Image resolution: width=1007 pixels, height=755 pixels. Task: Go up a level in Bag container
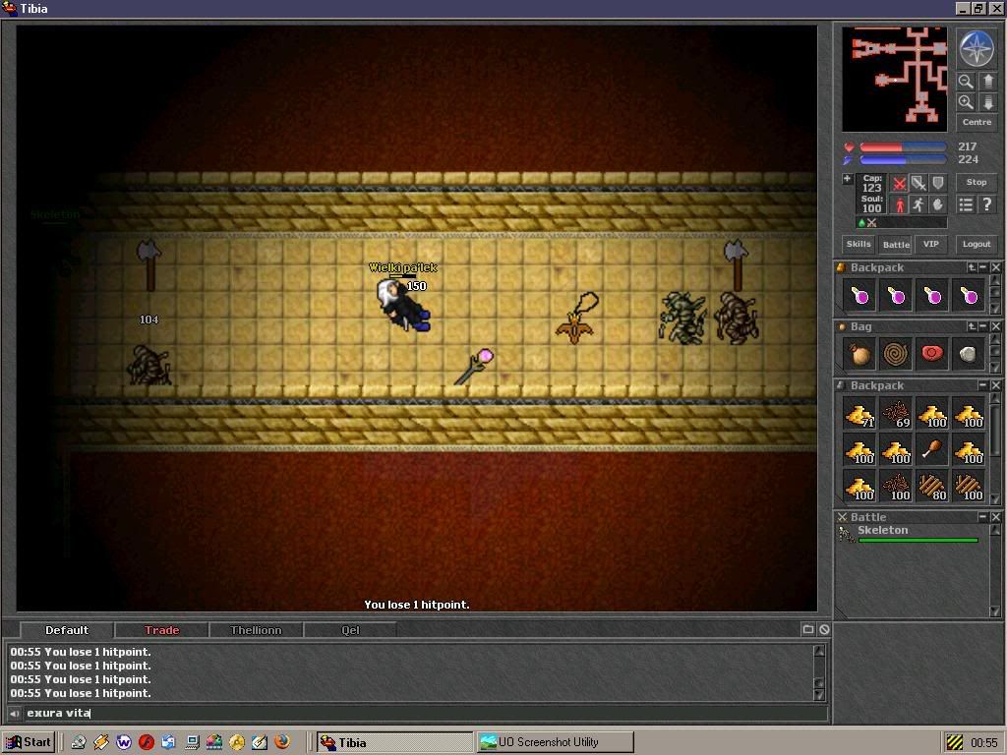972,326
